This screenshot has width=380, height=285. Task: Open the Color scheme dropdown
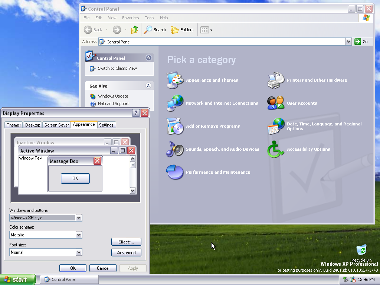coord(79,235)
